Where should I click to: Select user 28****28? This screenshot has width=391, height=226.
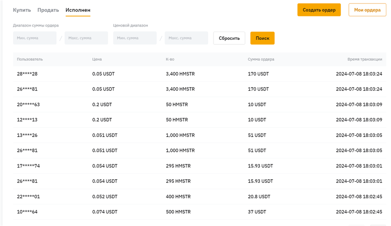tap(27, 74)
